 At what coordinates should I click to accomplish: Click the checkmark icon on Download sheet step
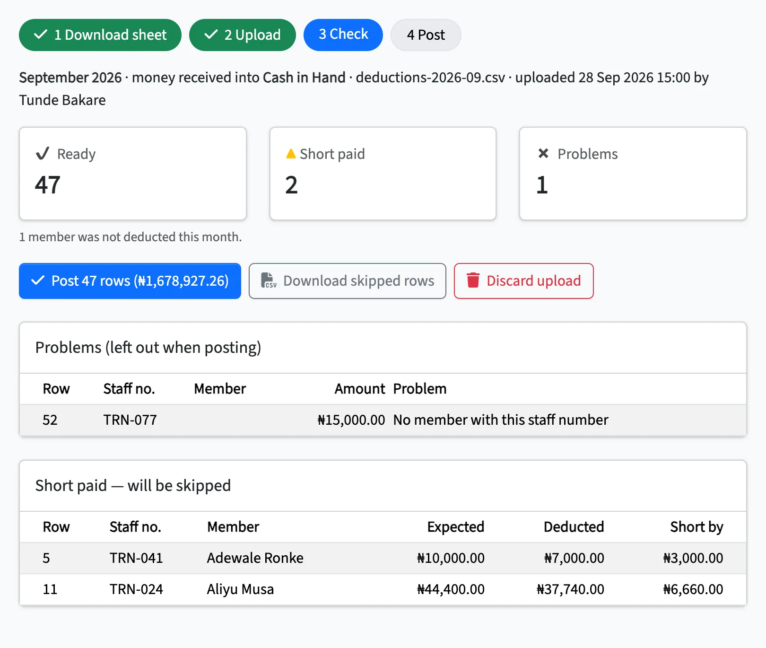point(41,35)
